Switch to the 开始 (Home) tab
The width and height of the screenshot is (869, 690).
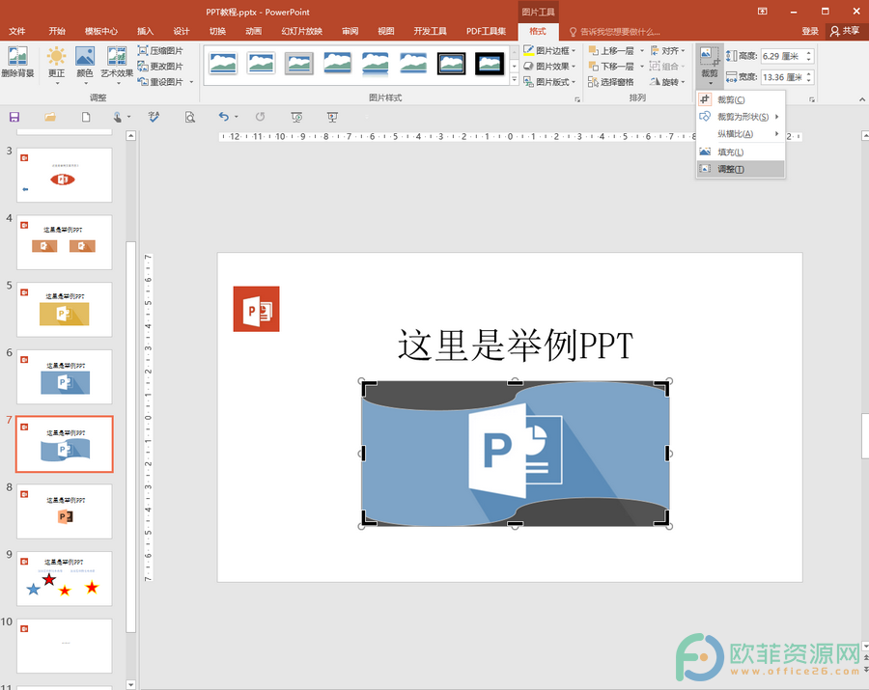(x=57, y=31)
